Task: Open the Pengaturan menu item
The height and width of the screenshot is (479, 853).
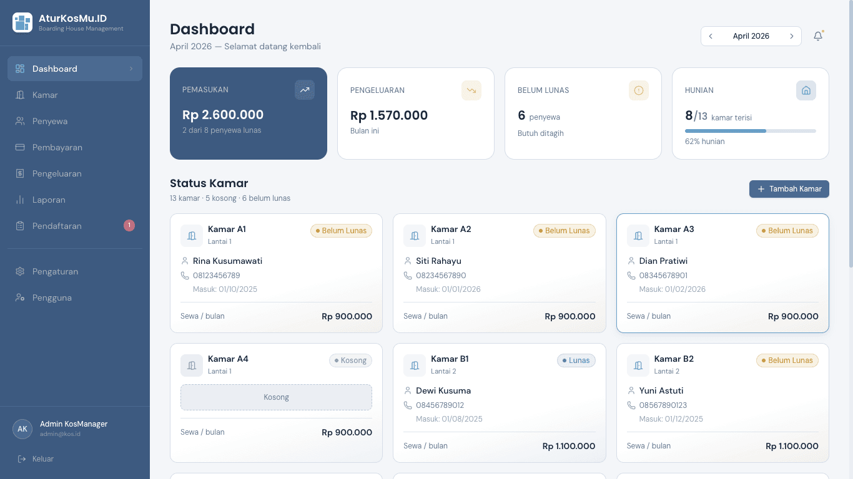Action: 75,271
